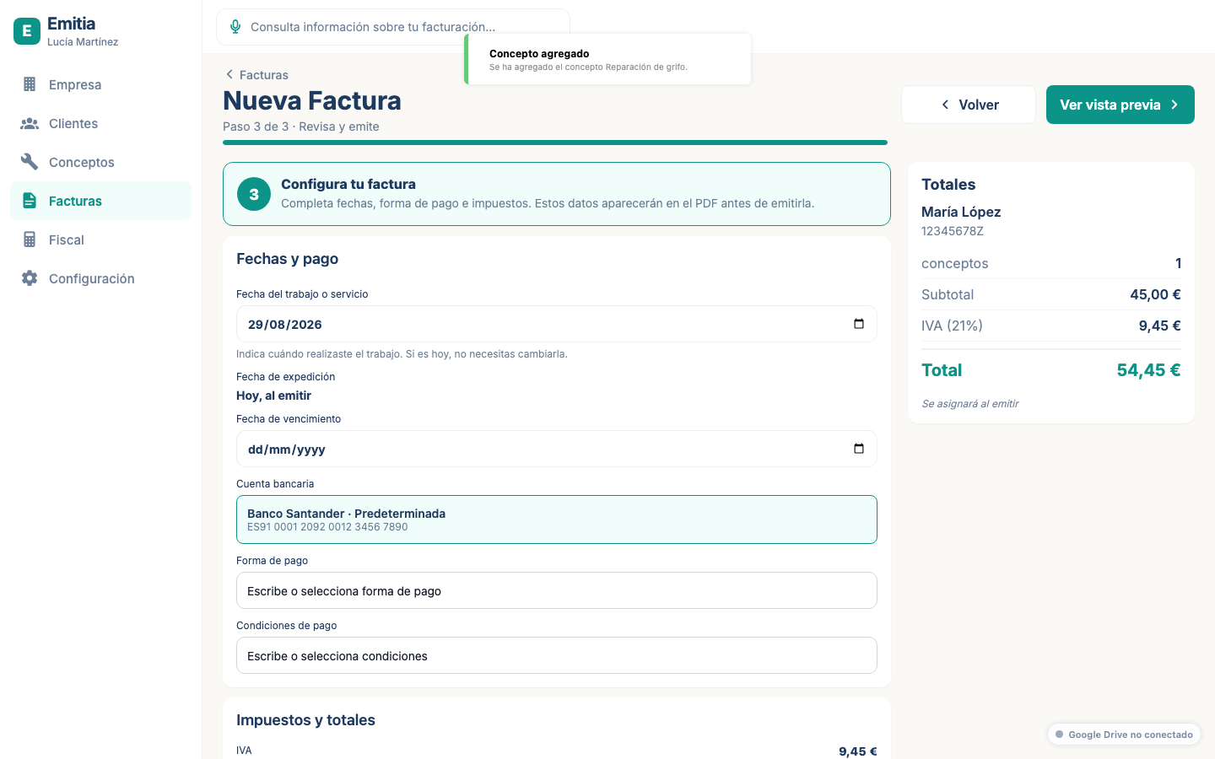This screenshot has height=759, width=1215.
Task: Click the Concepto agregado notification
Action: coord(607,59)
